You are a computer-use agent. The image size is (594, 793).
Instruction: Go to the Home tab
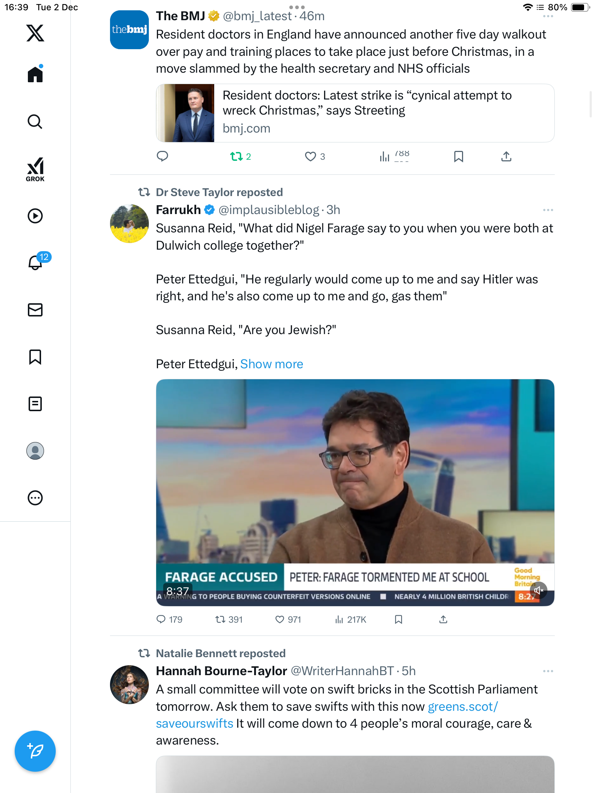point(35,75)
